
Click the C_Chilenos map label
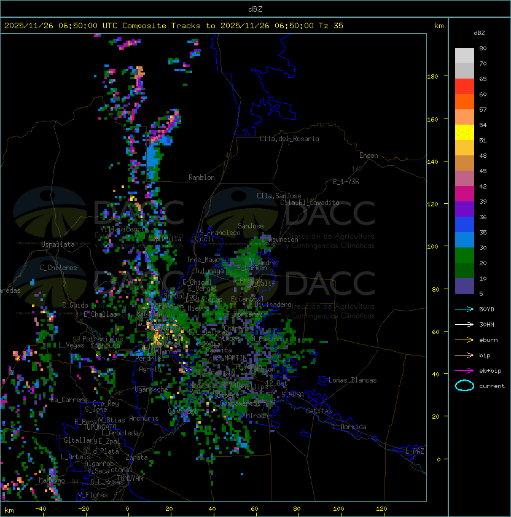(x=58, y=268)
